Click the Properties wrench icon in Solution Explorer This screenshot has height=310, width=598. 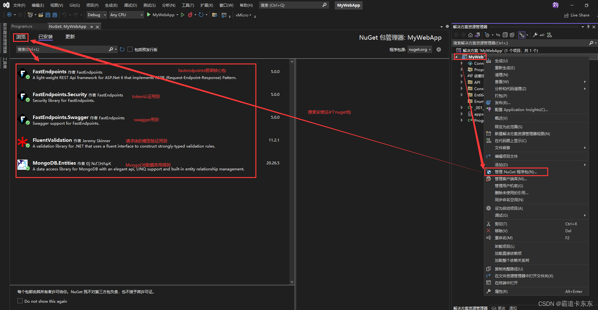pyautogui.click(x=535, y=35)
